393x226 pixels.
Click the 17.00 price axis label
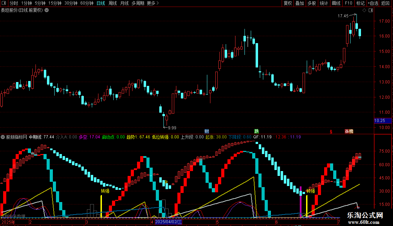384,21
